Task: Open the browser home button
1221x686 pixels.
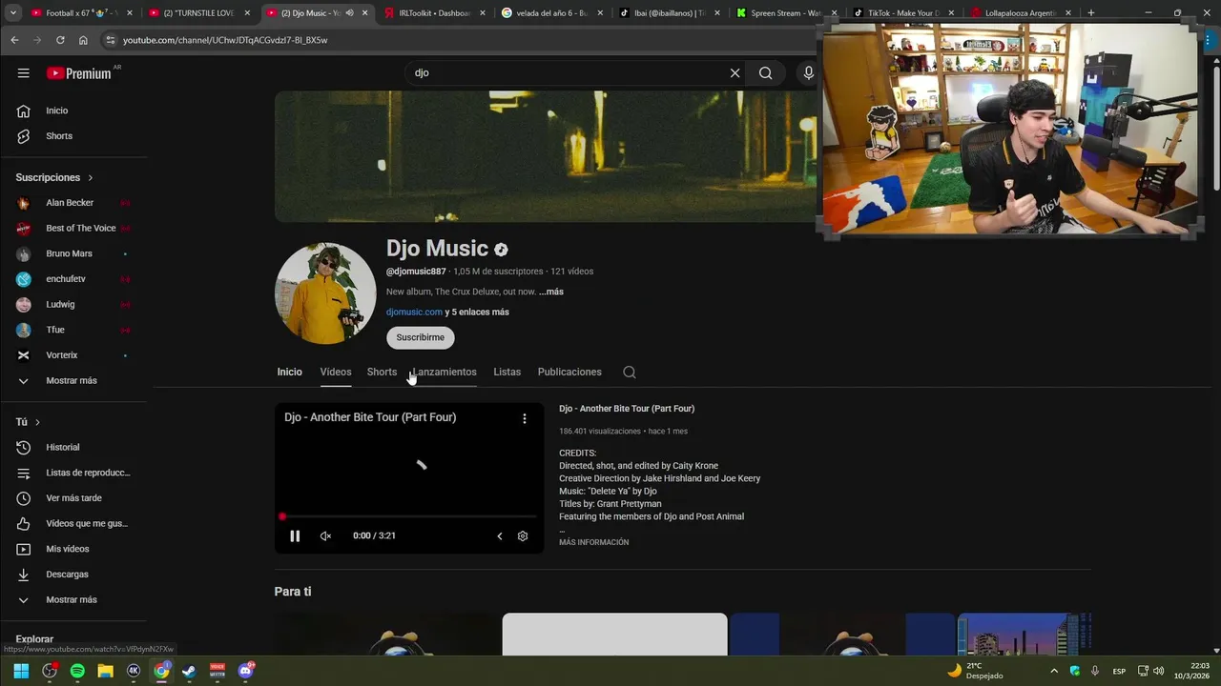Action: [83, 40]
